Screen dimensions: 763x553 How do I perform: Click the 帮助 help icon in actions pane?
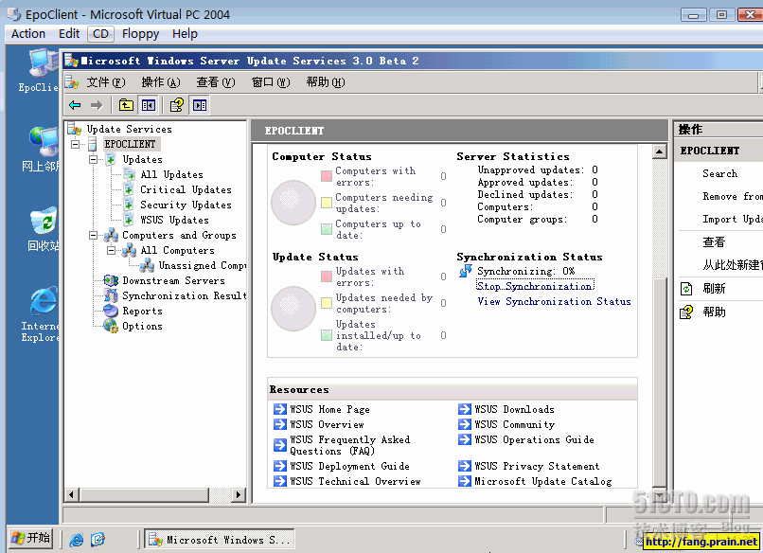[x=686, y=312]
